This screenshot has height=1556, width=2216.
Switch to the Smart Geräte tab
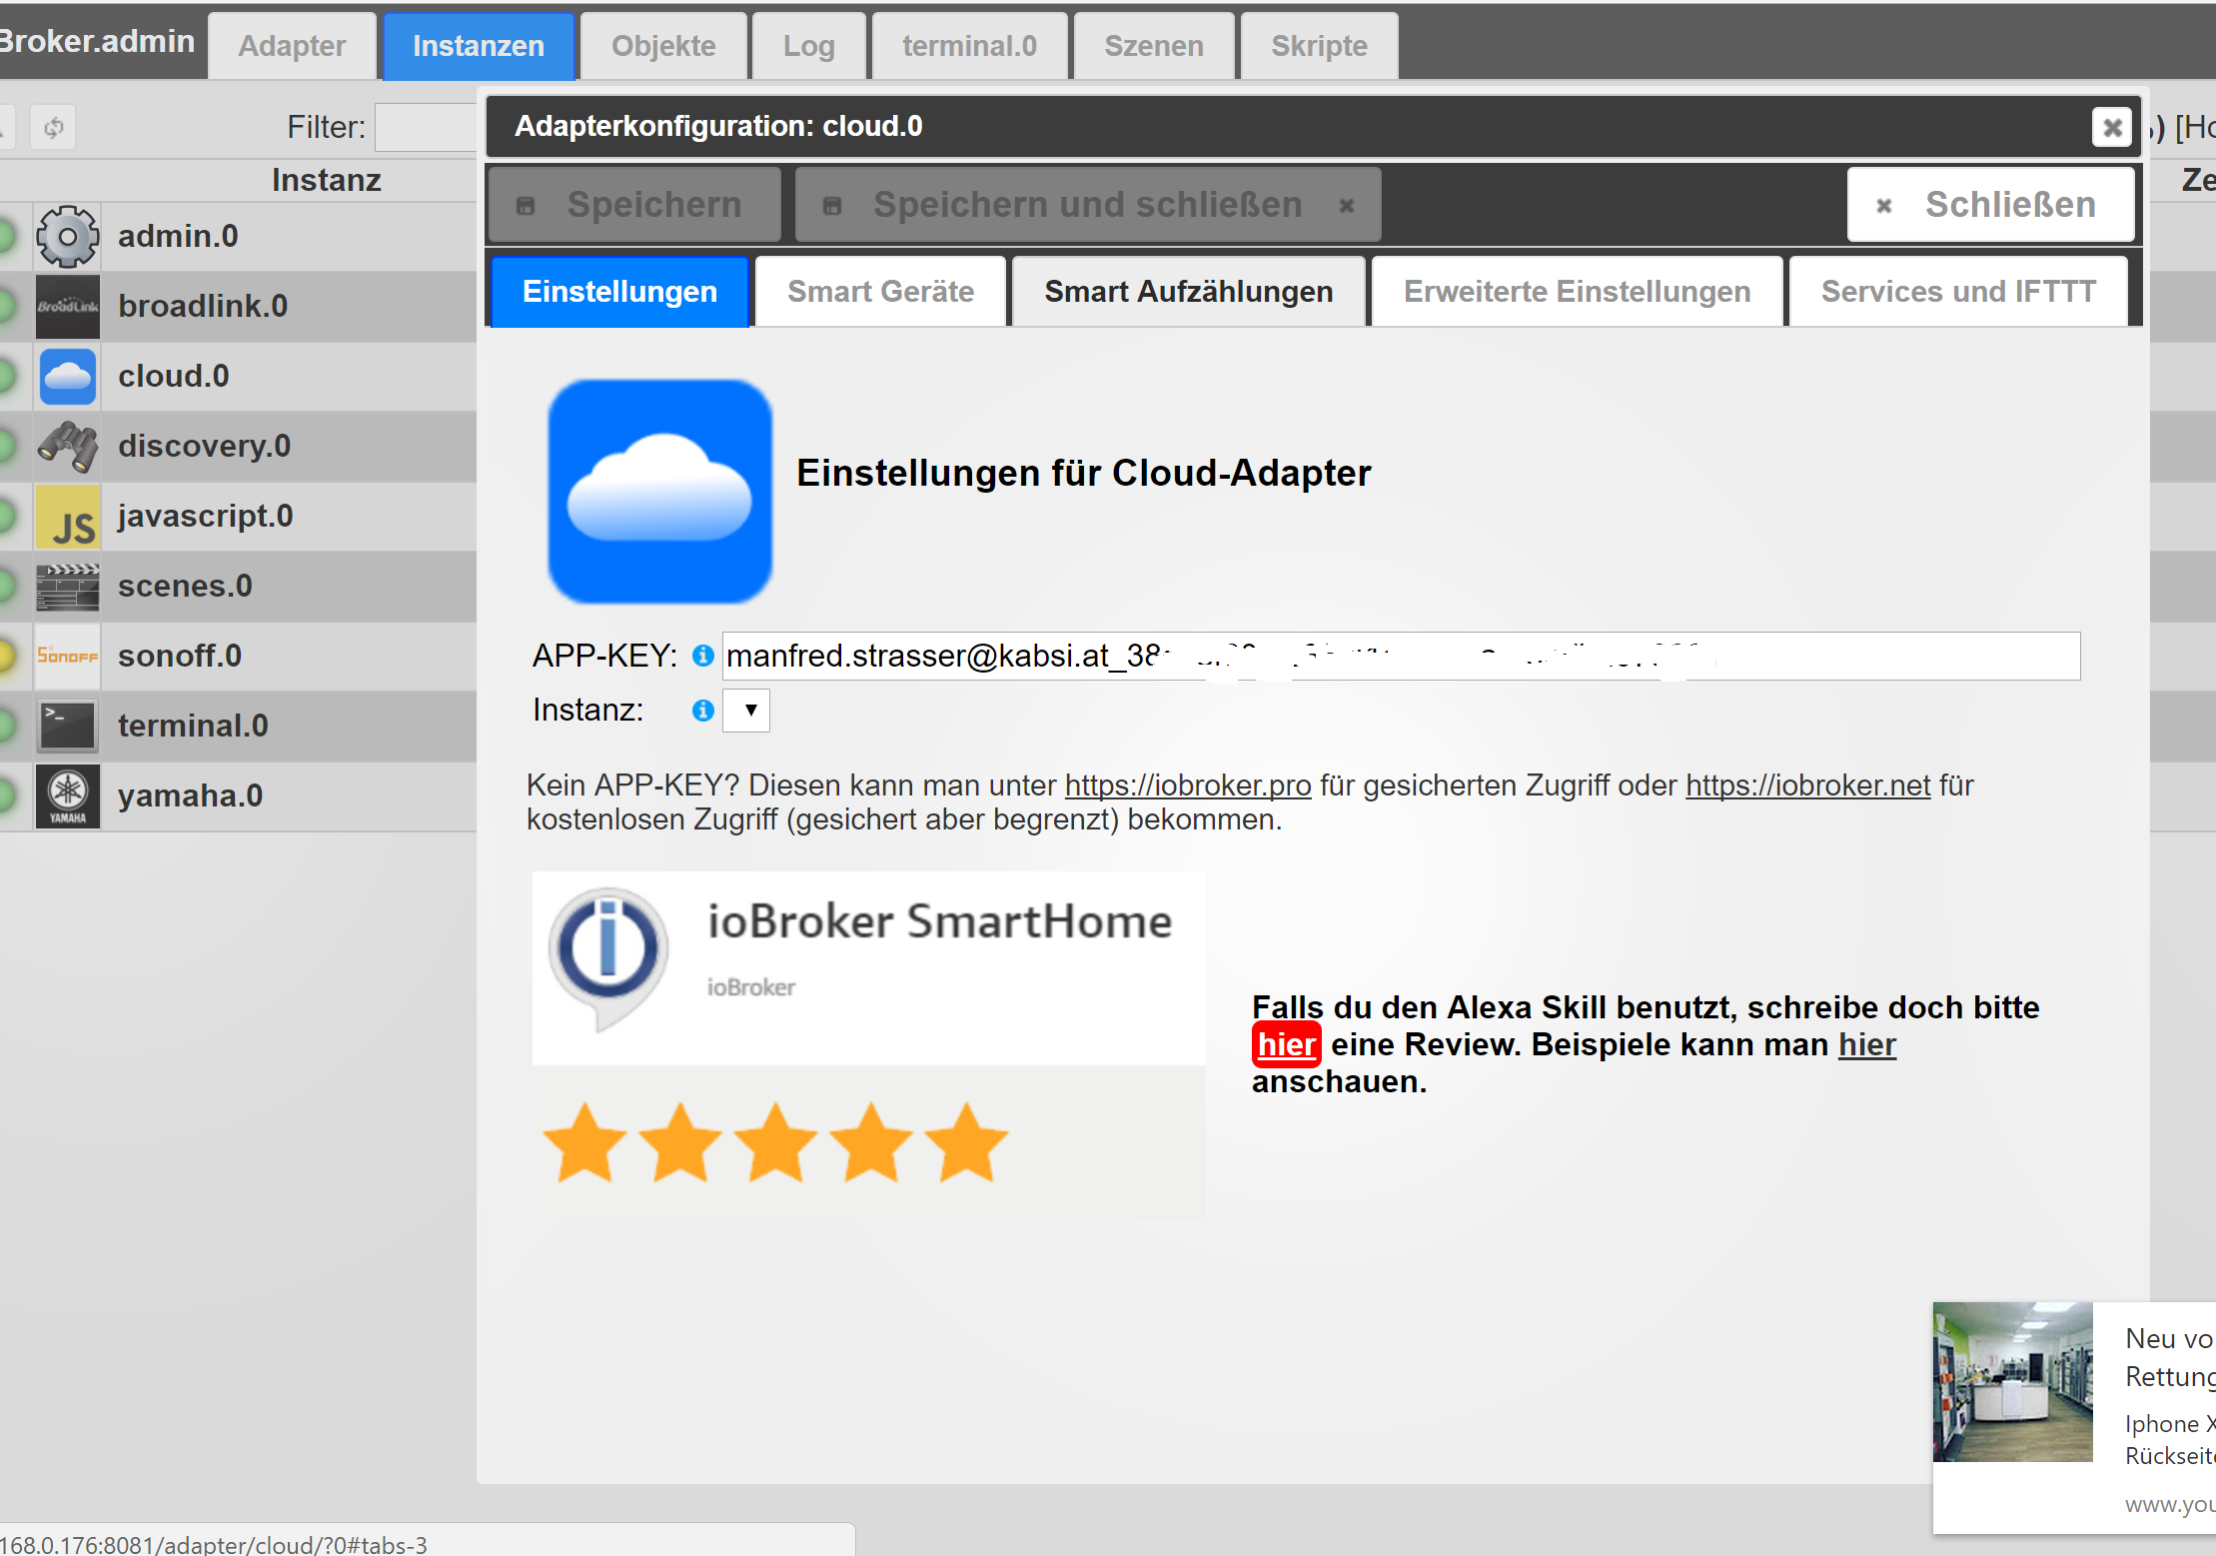click(x=880, y=292)
